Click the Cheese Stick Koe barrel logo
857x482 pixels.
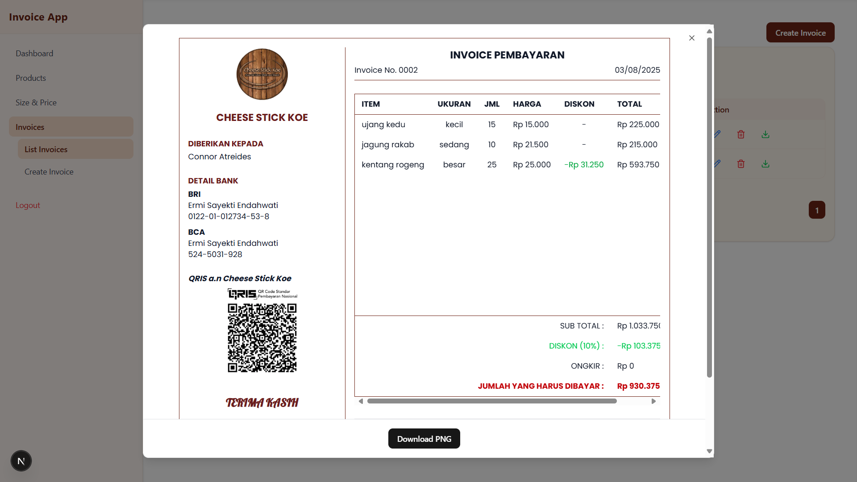(x=262, y=74)
